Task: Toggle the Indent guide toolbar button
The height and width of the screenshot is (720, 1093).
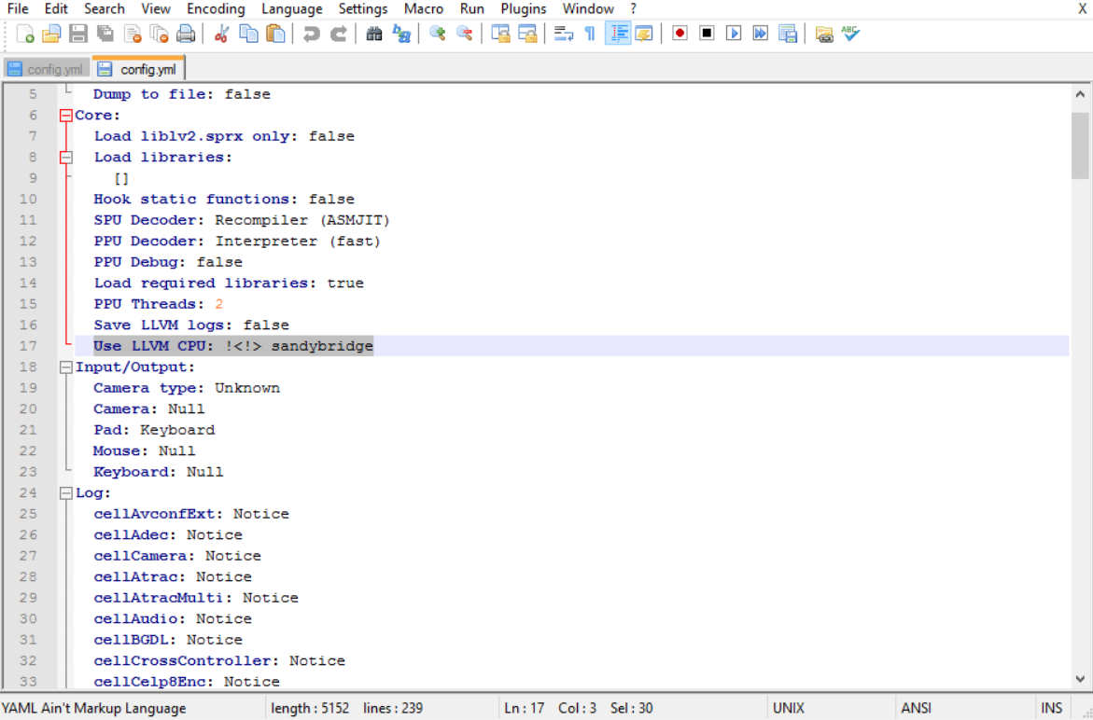Action: 617,34
